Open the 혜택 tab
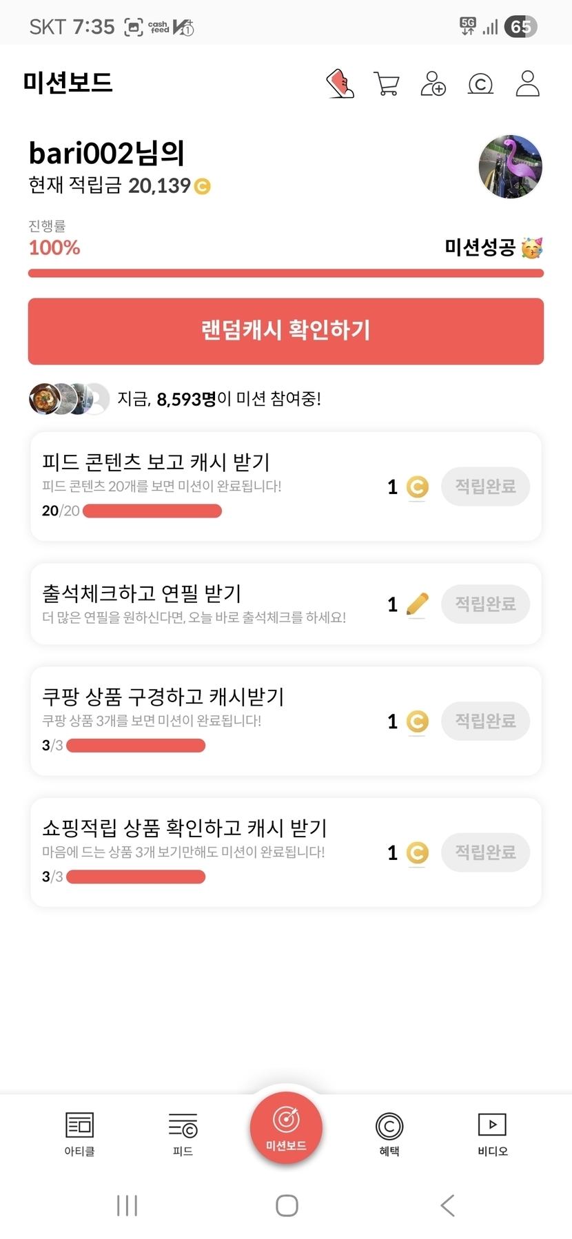The height and width of the screenshot is (1239, 572). click(389, 1133)
